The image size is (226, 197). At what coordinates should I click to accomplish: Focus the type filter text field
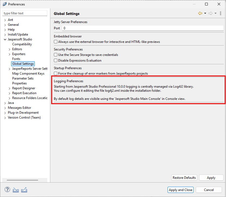25,13
